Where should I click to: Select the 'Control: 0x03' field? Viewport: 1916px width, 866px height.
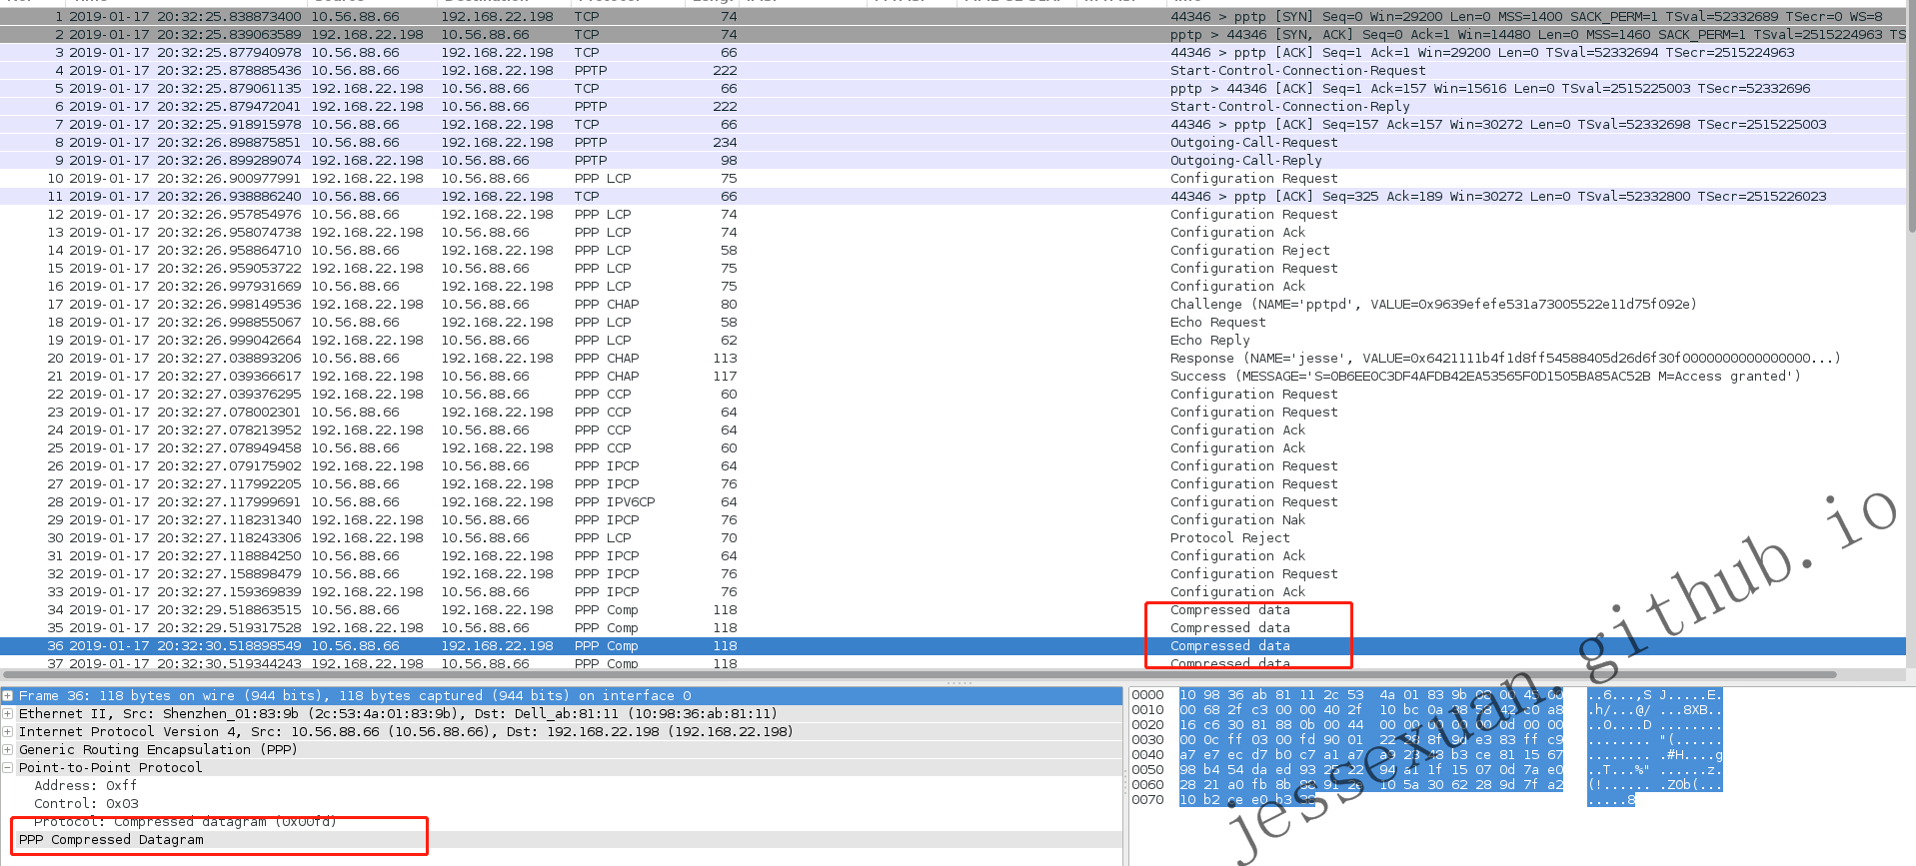pos(86,804)
